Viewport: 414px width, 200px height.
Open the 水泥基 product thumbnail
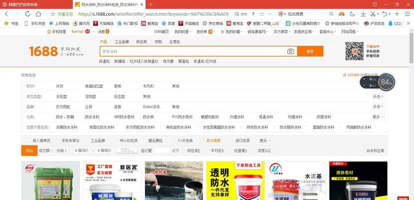click(297, 180)
